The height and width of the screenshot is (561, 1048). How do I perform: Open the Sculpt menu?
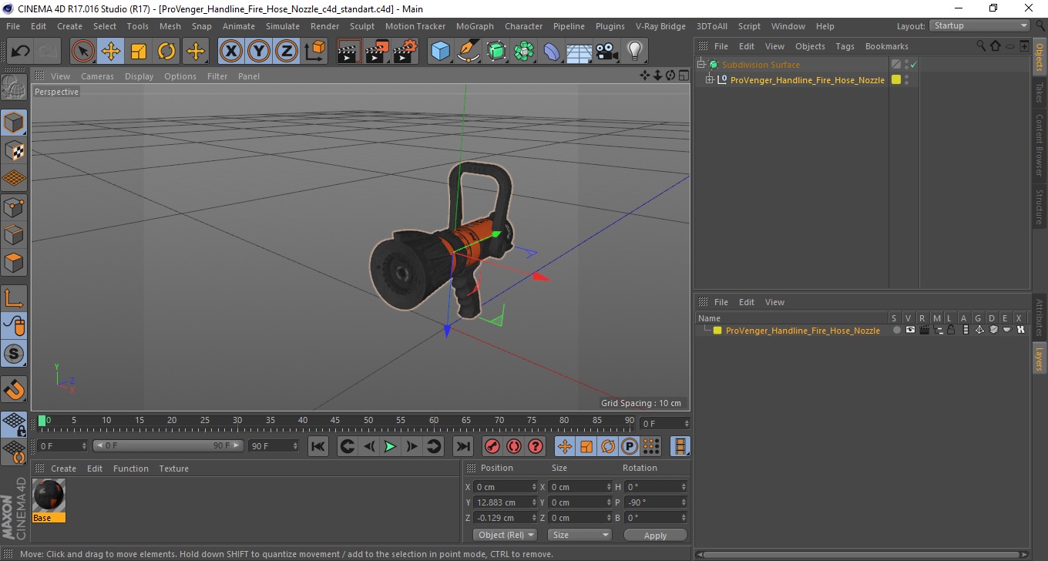click(x=362, y=26)
